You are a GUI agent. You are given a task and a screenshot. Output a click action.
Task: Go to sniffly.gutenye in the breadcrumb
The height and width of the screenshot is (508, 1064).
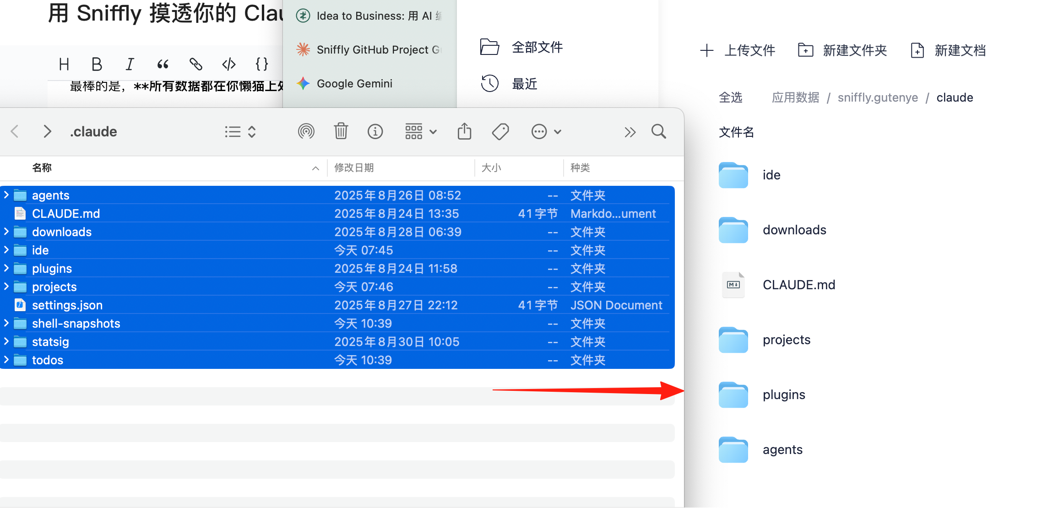tap(878, 97)
